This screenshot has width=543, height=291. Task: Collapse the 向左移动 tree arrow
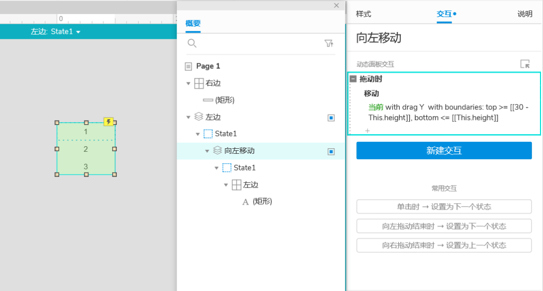(207, 151)
